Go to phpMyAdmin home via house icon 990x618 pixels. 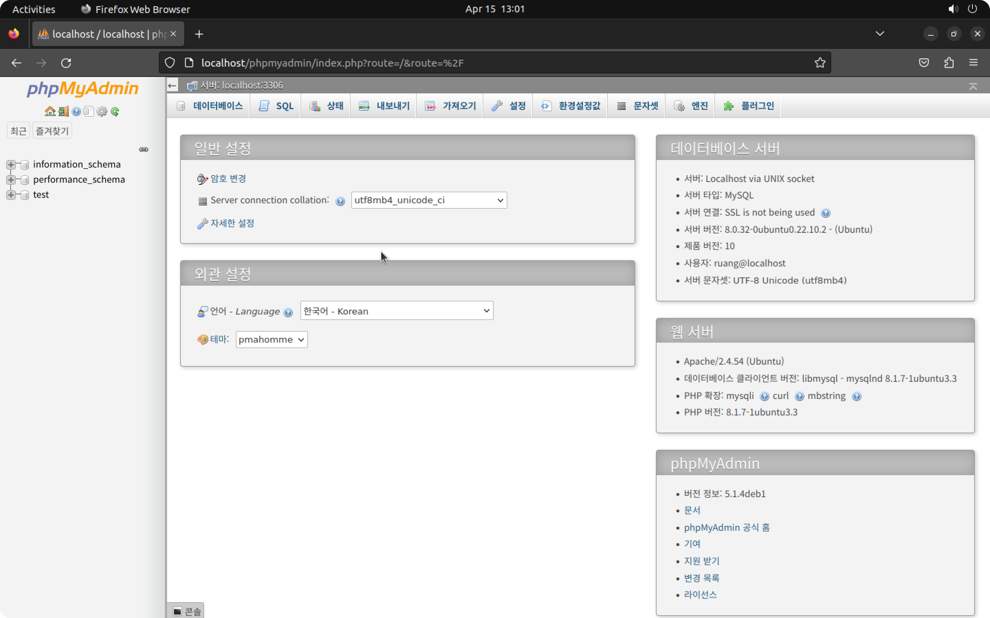point(50,111)
